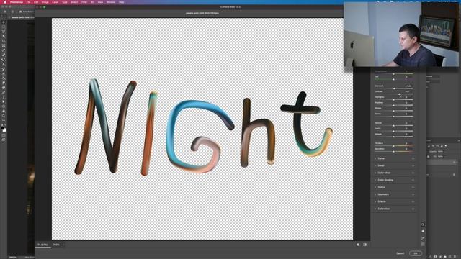Select the Object Selection tool
Image resolution: width=461 pixels, height=259 pixels.
[x=4, y=37]
